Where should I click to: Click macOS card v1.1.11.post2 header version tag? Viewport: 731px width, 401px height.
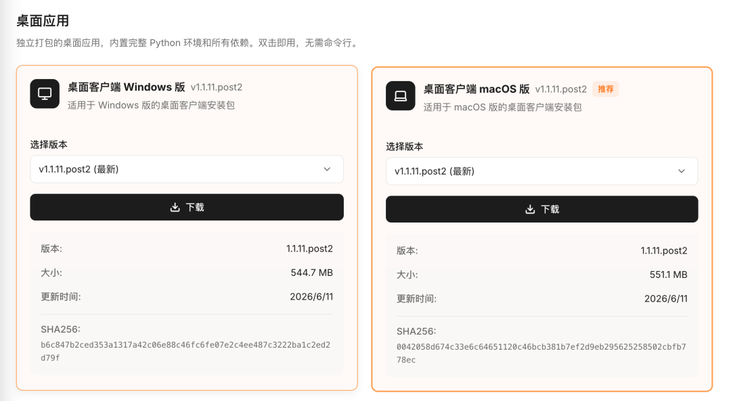point(561,89)
